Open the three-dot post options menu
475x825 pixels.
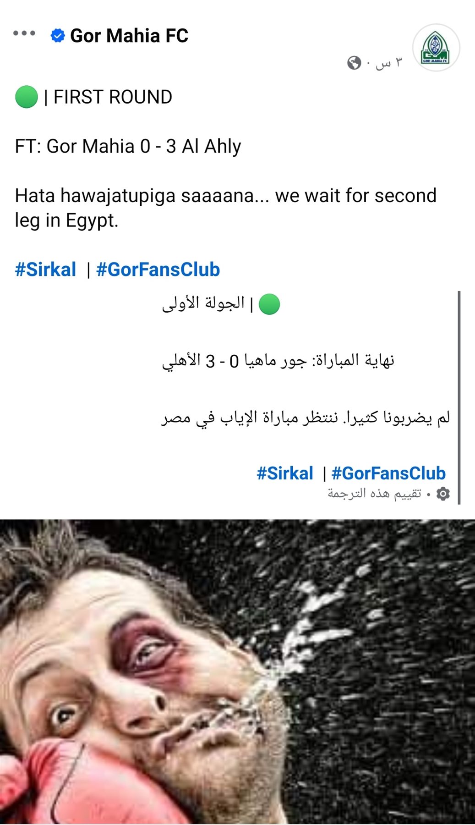24,33
